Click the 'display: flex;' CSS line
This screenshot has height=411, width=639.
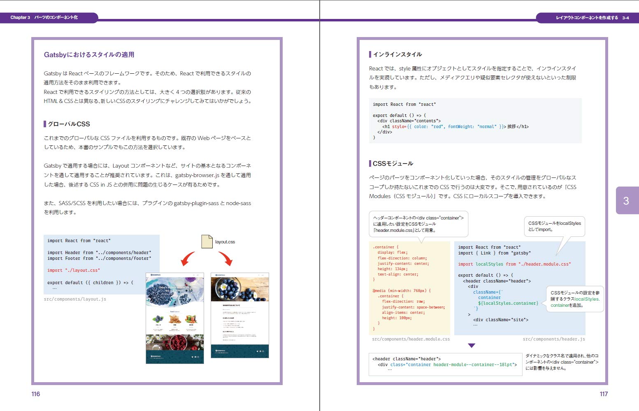(x=393, y=252)
